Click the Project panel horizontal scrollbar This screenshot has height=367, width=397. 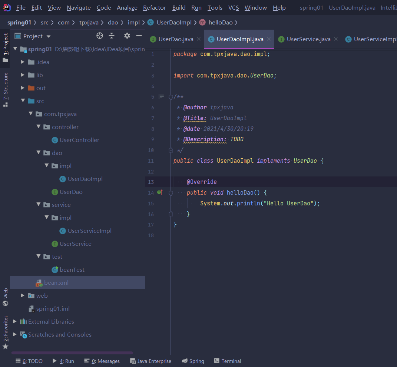coord(72,353)
